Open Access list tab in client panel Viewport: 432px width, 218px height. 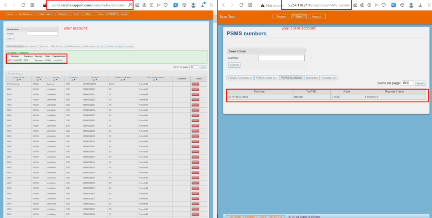point(329,78)
